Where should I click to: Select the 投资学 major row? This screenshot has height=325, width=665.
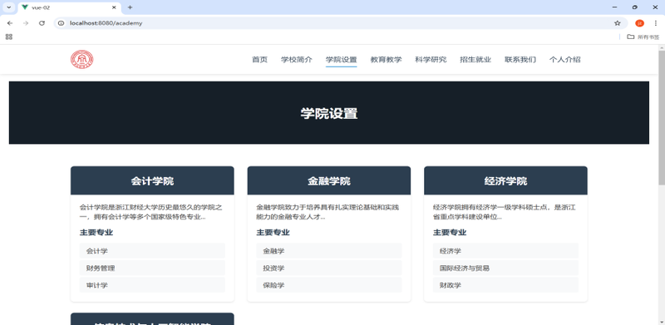tap(328, 268)
